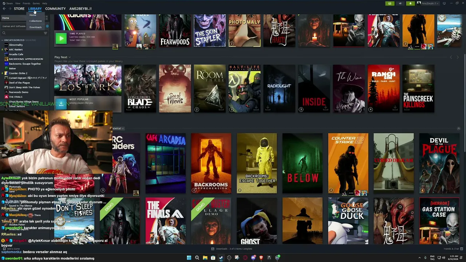Go back with the Steam back arrow
The image size is (466, 262).
[4, 9]
